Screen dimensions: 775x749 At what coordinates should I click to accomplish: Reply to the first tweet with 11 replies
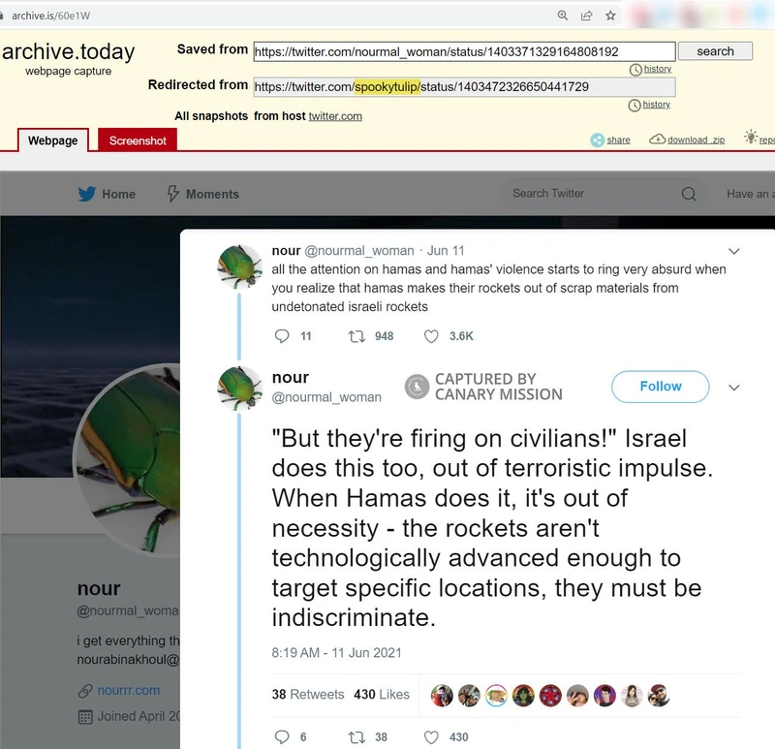(x=282, y=336)
